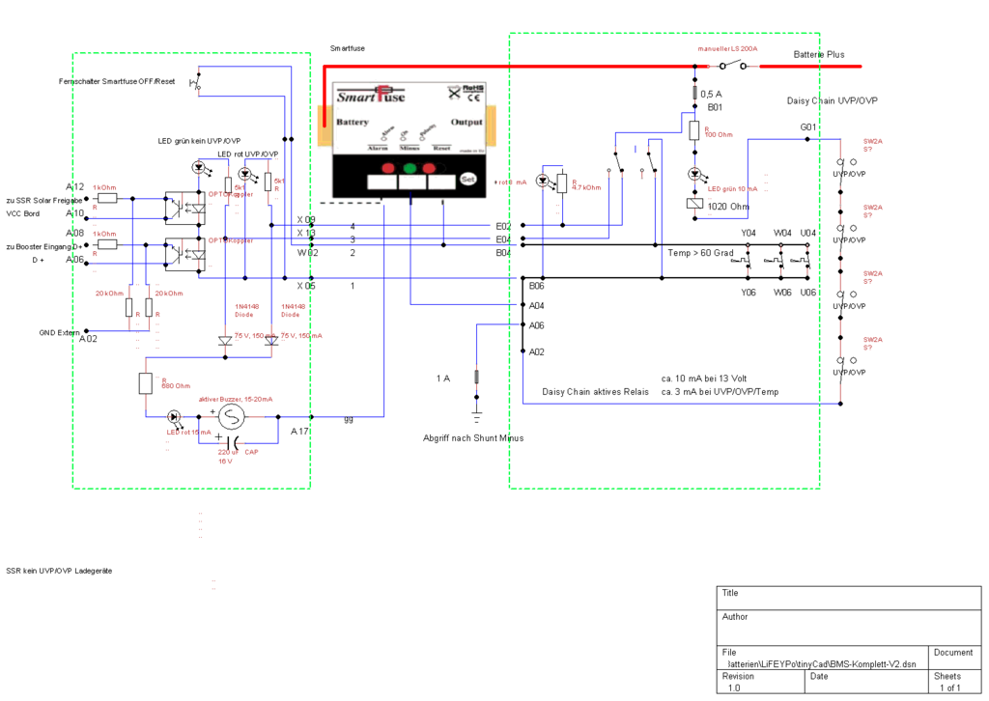The image size is (989, 701).
Task: Click the 'X 05' connector label
Action: coord(306,286)
